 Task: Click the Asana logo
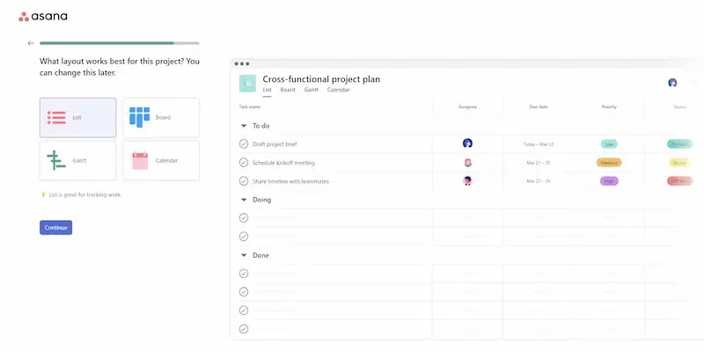43,16
